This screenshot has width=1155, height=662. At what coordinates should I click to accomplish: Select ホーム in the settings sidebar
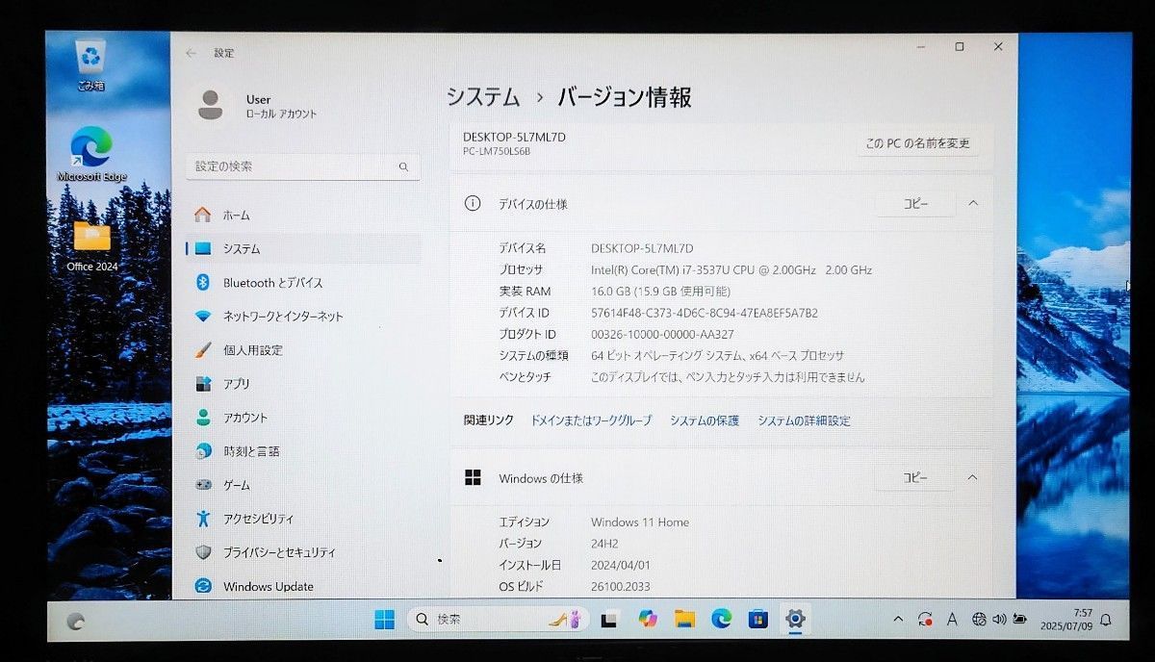click(236, 216)
